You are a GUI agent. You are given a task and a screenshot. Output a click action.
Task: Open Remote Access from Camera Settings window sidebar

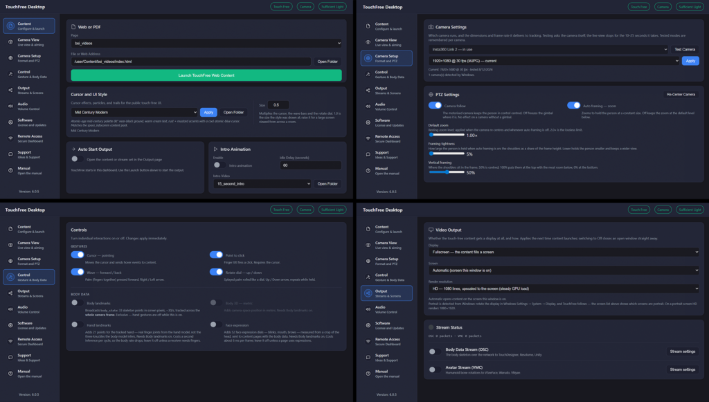click(386, 138)
